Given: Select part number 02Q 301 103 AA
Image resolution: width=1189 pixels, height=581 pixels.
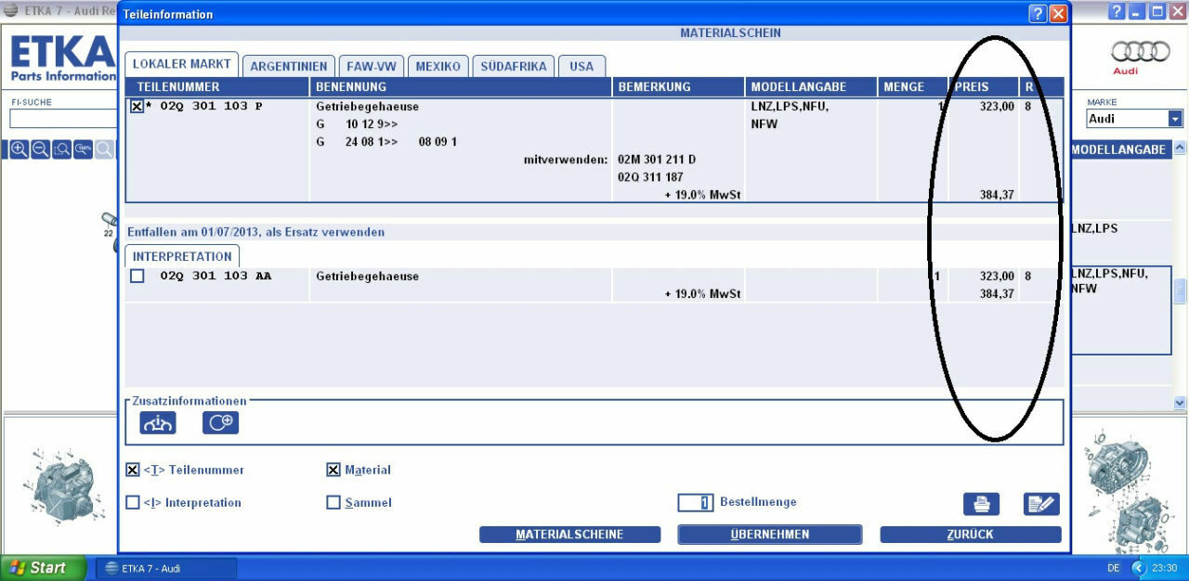Looking at the screenshot, I should 216,276.
